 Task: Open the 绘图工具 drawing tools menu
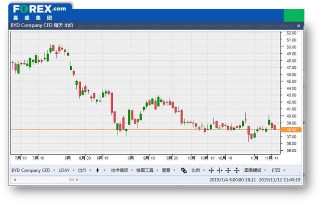coord(147,170)
